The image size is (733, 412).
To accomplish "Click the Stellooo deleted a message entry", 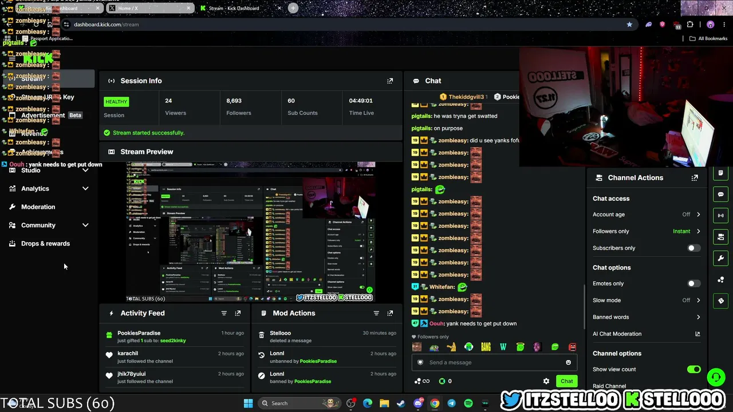I will point(326,336).
